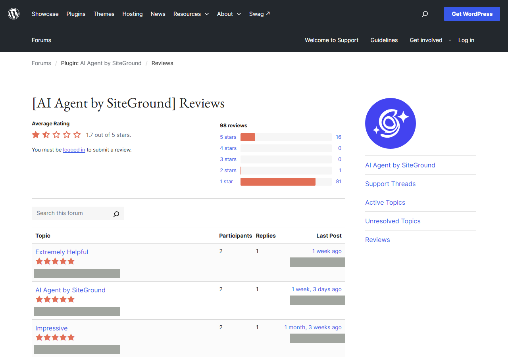Image resolution: width=508 pixels, height=357 pixels.
Task: Click the Log in link
Action: click(x=466, y=40)
